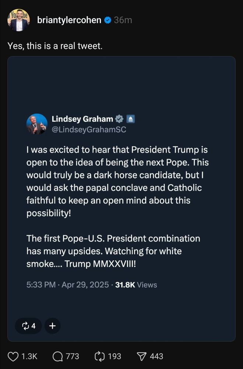Screen dimensions: 243x369
Task: Tap the repost reaction pill showing 4
Action: coord(28,326)
